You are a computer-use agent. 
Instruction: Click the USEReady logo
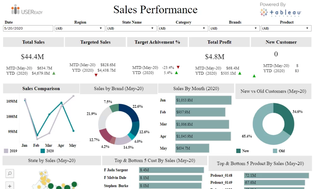pyautogui.click(x=27, y=10)
